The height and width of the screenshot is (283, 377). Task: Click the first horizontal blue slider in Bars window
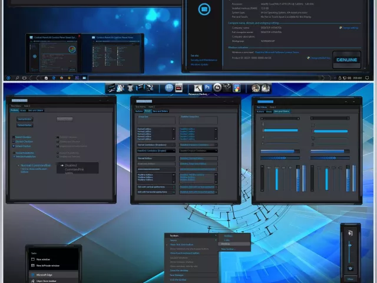[280, 130]
